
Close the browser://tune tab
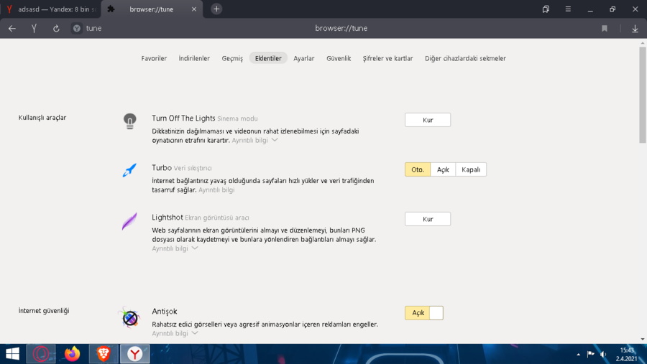click(194, 9)
